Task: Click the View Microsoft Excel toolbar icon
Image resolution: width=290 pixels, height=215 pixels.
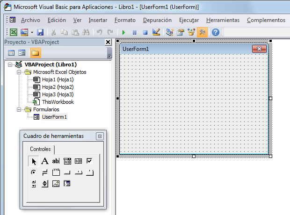Action: click(13, 32)
